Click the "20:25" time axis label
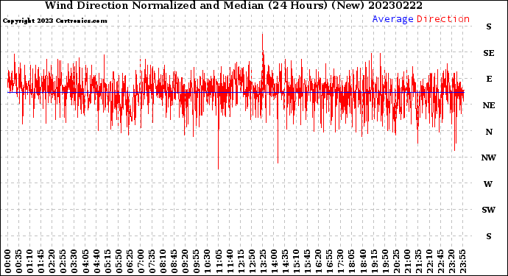 click(396, 261)
